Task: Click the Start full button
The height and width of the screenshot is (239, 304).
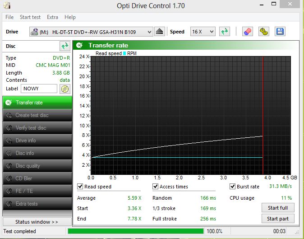Action: click(x=278, y=208)
